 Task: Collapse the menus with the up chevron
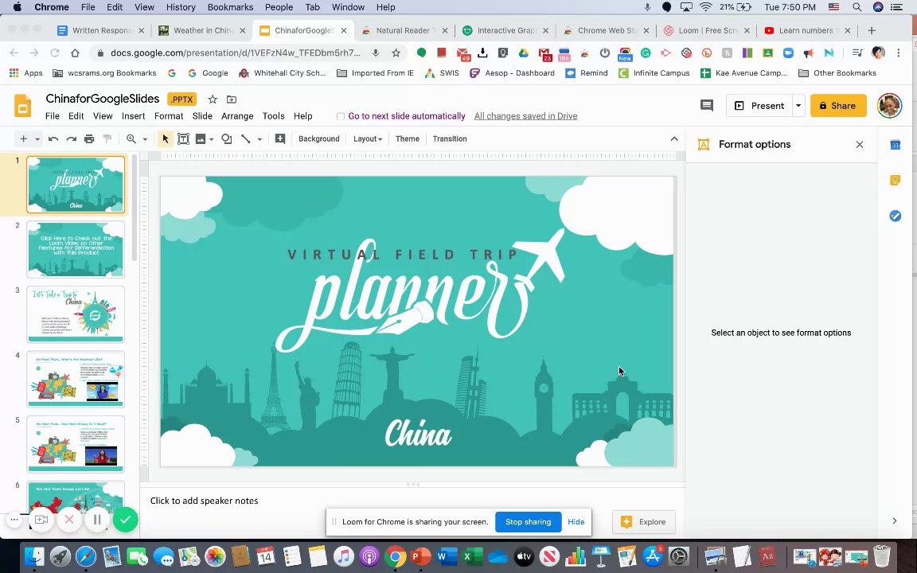click(x=673, y=138)
